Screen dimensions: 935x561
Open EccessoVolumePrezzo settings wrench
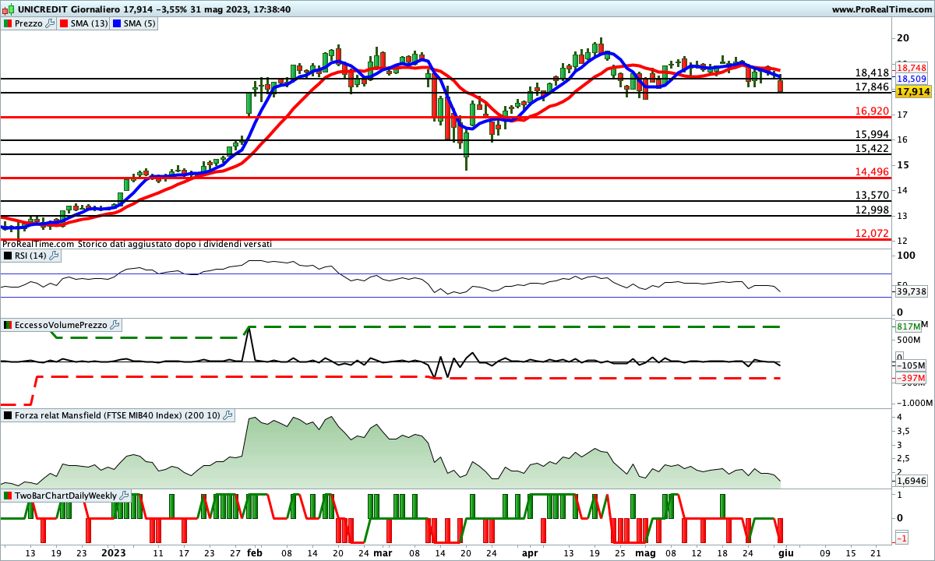[115, 325]
